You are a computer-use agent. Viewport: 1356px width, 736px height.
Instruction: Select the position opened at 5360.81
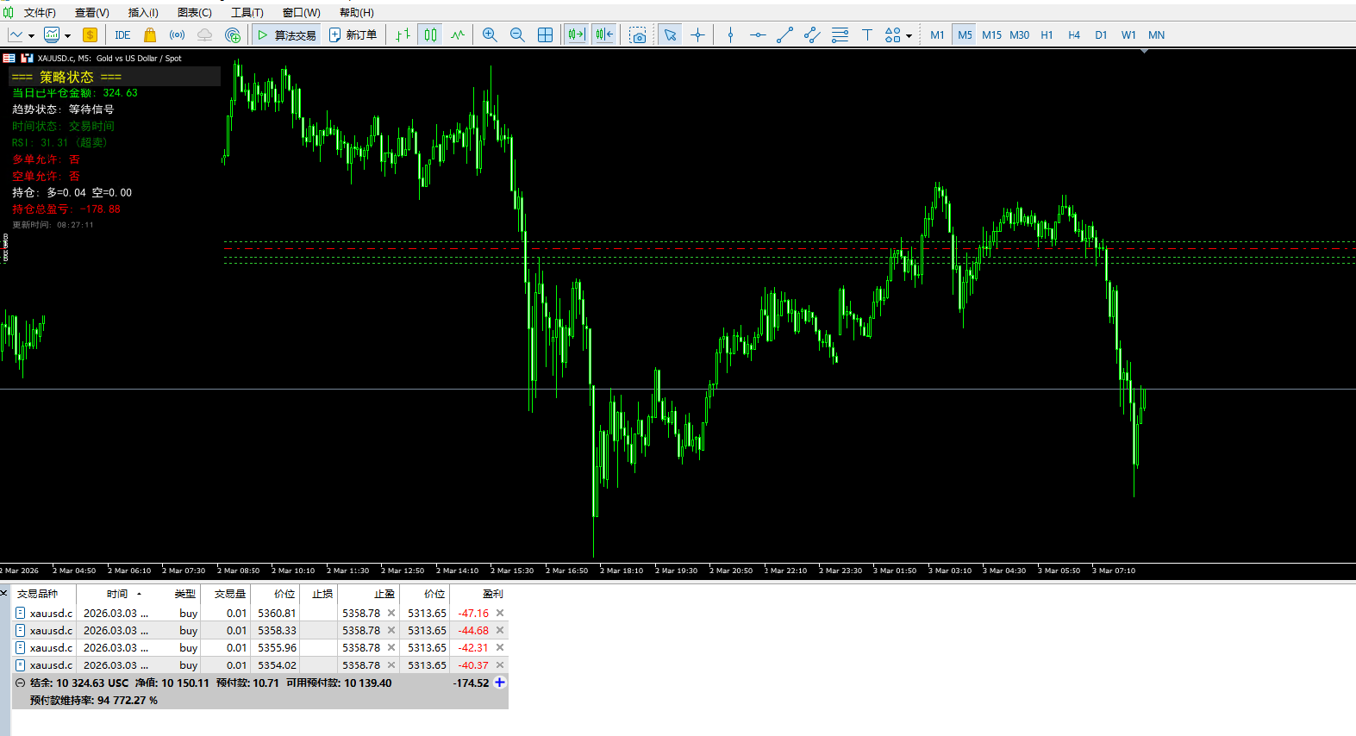click(259, 613)
